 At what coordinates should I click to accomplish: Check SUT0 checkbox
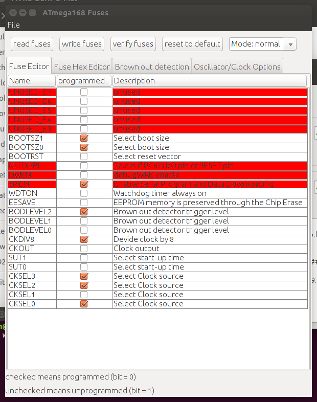point(84,267)
